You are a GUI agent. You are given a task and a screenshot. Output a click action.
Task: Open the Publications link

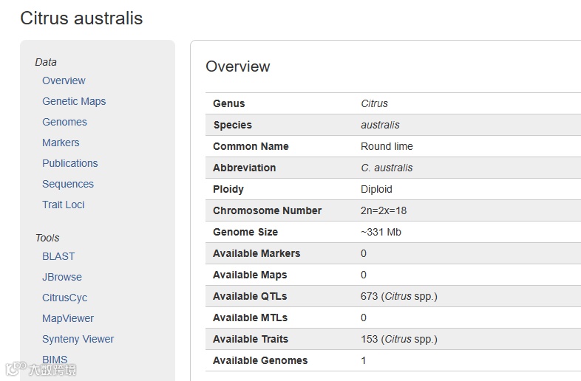pos(70,163)
